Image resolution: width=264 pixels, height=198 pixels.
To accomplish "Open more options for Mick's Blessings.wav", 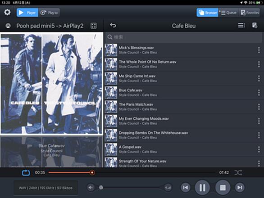I will [259, 50].
